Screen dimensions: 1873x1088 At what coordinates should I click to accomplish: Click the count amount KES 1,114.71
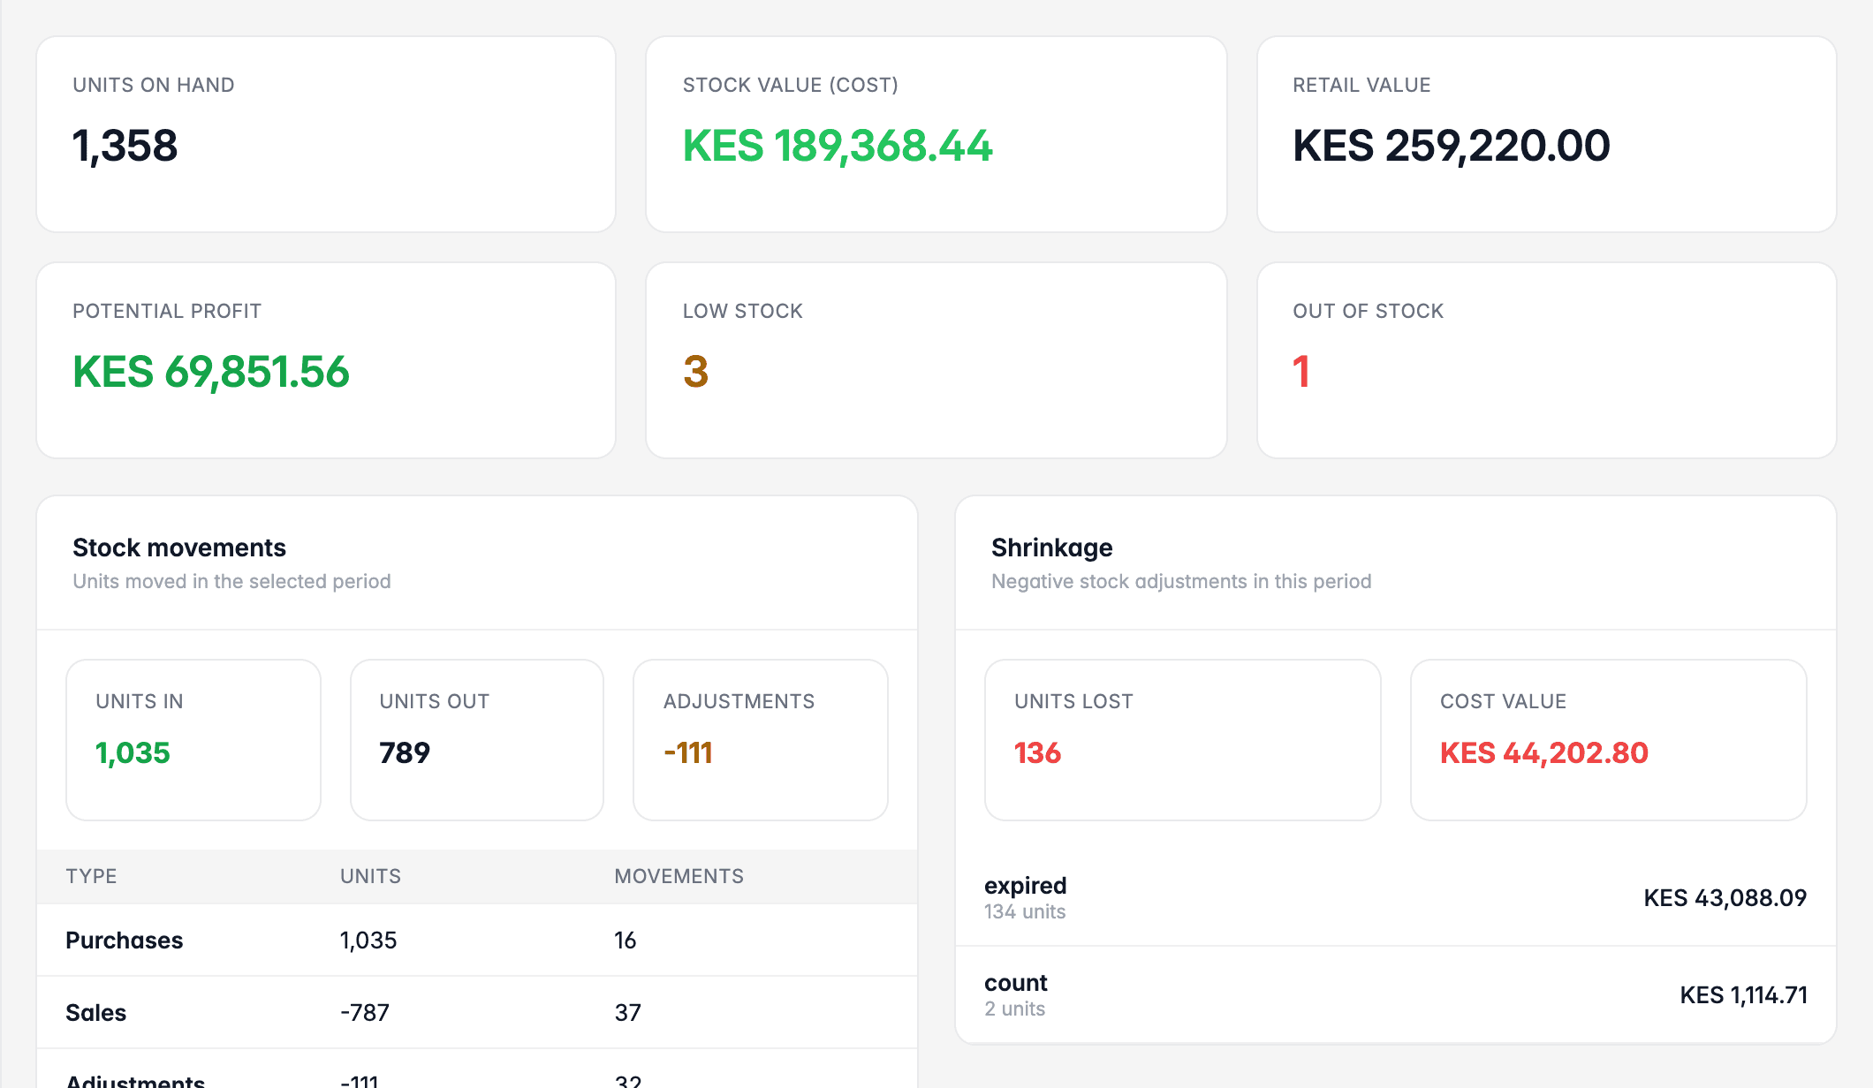[1743, 995]
